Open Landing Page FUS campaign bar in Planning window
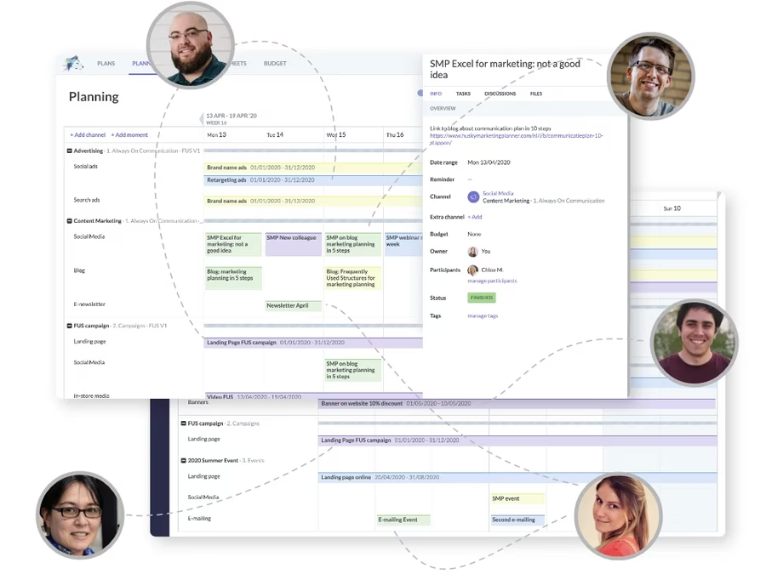This screenshot has height=574, width=766. tap(313, 343)
